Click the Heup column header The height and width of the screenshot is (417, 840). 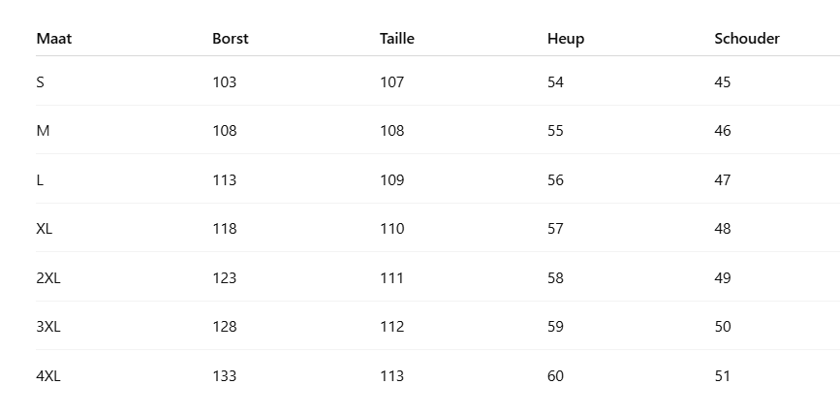coord(566,39)
